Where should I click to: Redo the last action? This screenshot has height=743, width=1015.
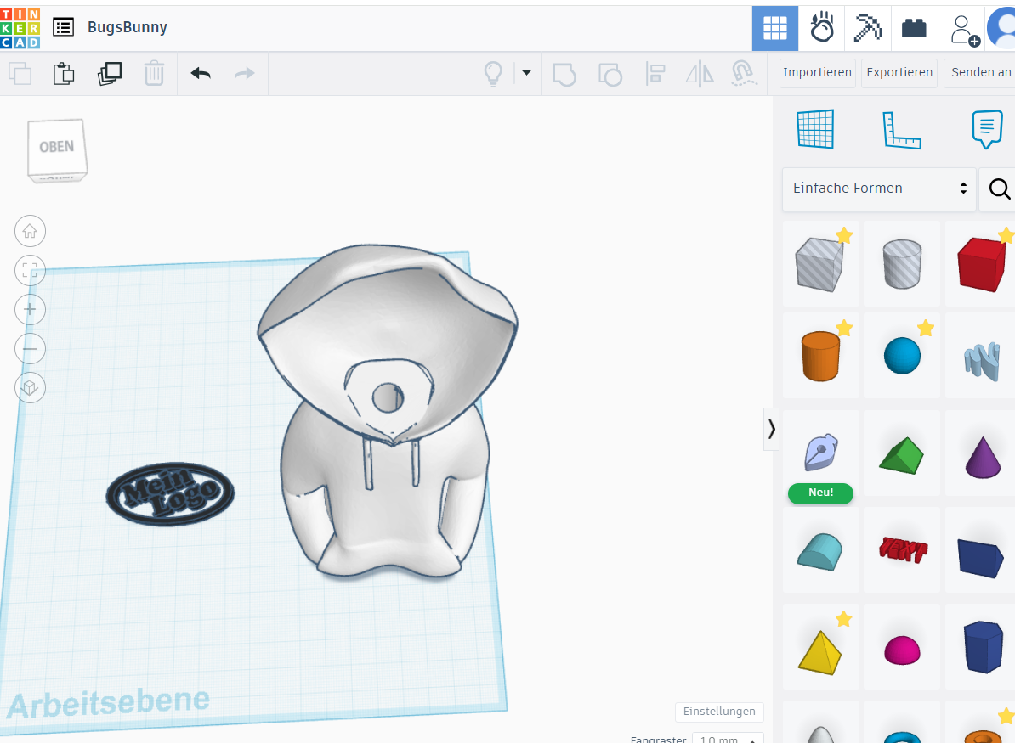(244, 73)
